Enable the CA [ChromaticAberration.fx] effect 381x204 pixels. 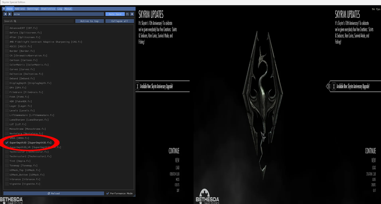point(7,55)
